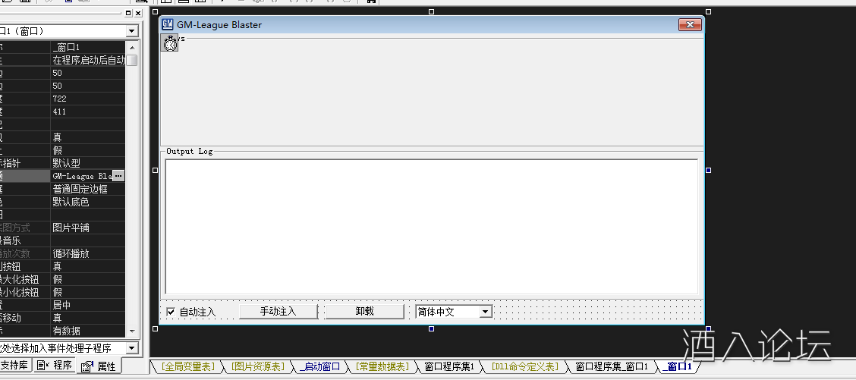Select the 默认底色 background color value
The width and height of the screenshot is (856, 380).
tap(88, 202)
